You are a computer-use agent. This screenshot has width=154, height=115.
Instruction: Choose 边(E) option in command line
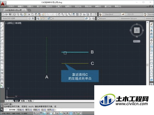44,110
